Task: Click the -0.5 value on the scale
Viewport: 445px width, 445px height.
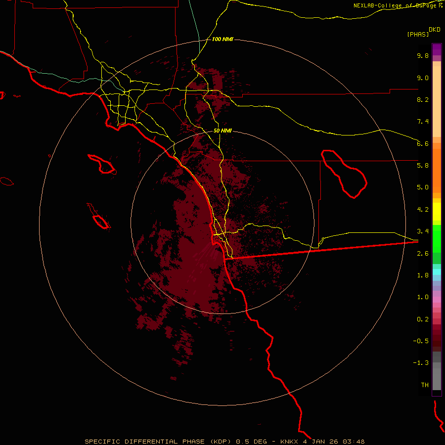Action: pos(421,341)
